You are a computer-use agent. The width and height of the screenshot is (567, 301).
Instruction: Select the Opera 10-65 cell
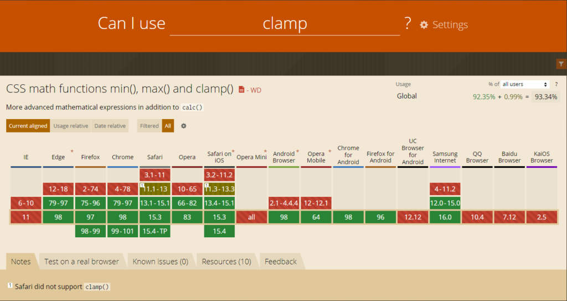click(x=187, y=189)
